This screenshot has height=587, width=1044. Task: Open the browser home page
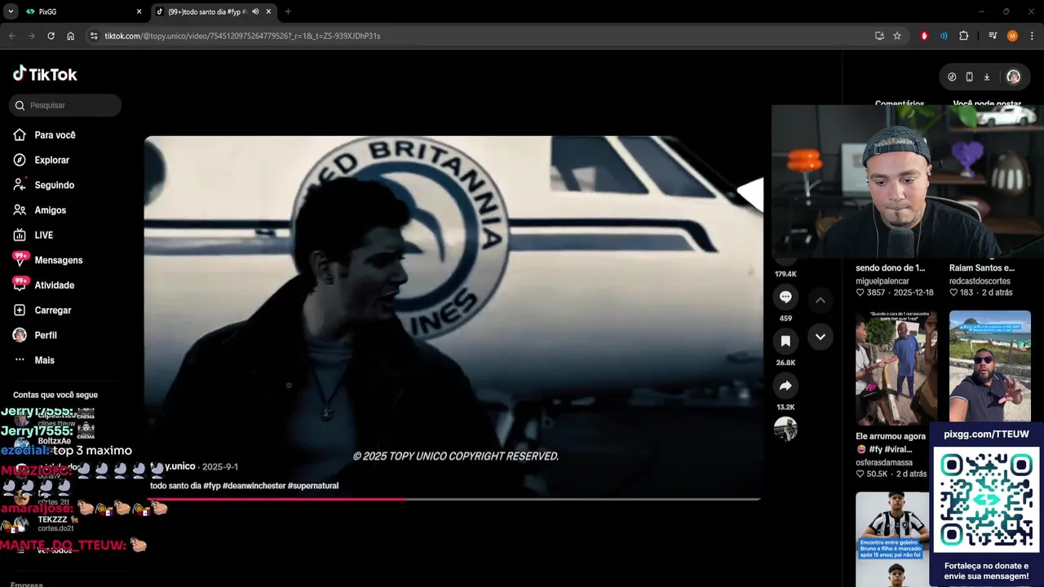point(70,36)
